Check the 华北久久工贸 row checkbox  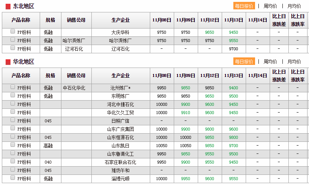tap(13, 112)
